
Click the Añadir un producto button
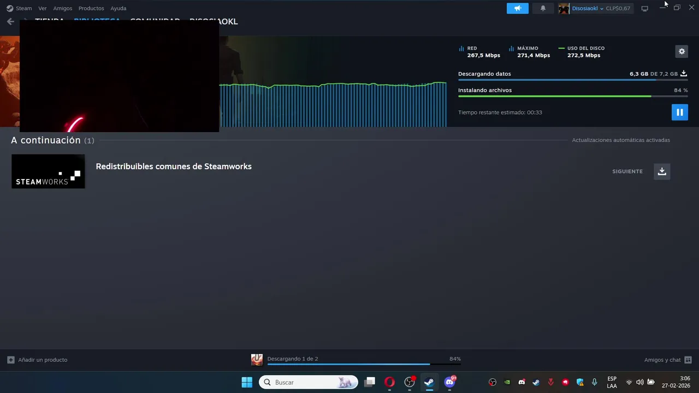[37, 360]
